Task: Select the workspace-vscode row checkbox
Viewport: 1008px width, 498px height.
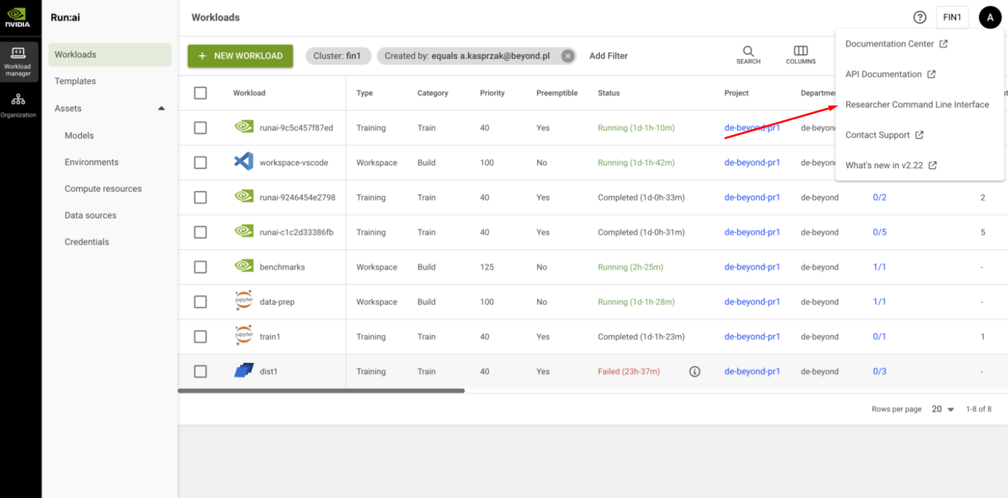Action: [201, 162]
